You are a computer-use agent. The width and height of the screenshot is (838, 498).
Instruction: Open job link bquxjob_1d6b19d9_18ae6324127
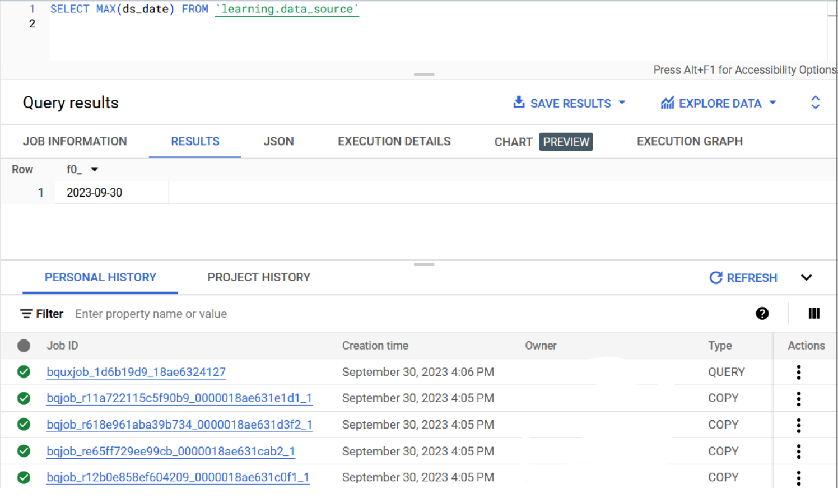[x=136, y=372]
